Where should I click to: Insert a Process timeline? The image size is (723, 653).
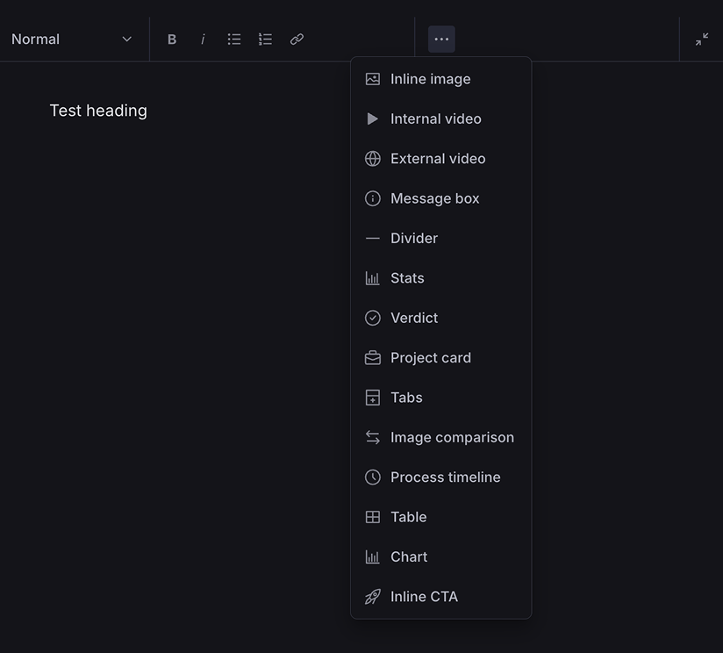tap(440, 477)
